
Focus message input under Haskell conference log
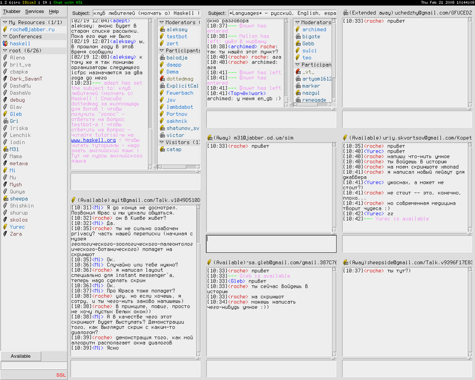point(136,181)
